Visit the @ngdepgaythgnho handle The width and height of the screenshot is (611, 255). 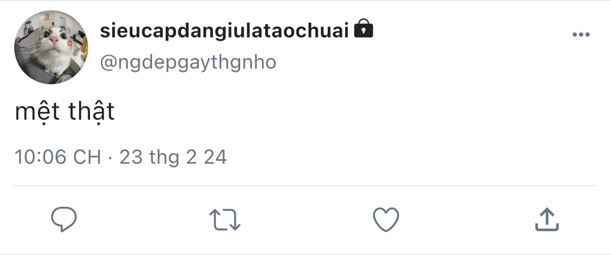(188, 62)
